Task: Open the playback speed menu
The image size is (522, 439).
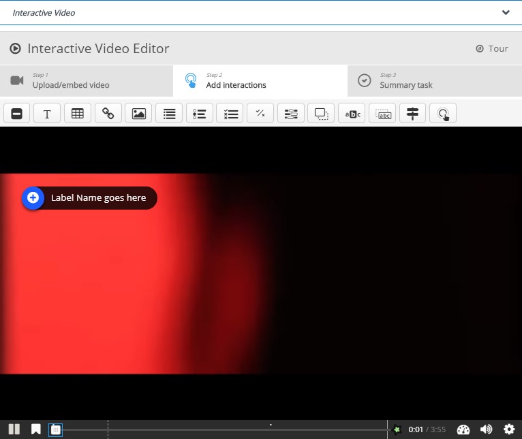Action: tap(463, 429)
